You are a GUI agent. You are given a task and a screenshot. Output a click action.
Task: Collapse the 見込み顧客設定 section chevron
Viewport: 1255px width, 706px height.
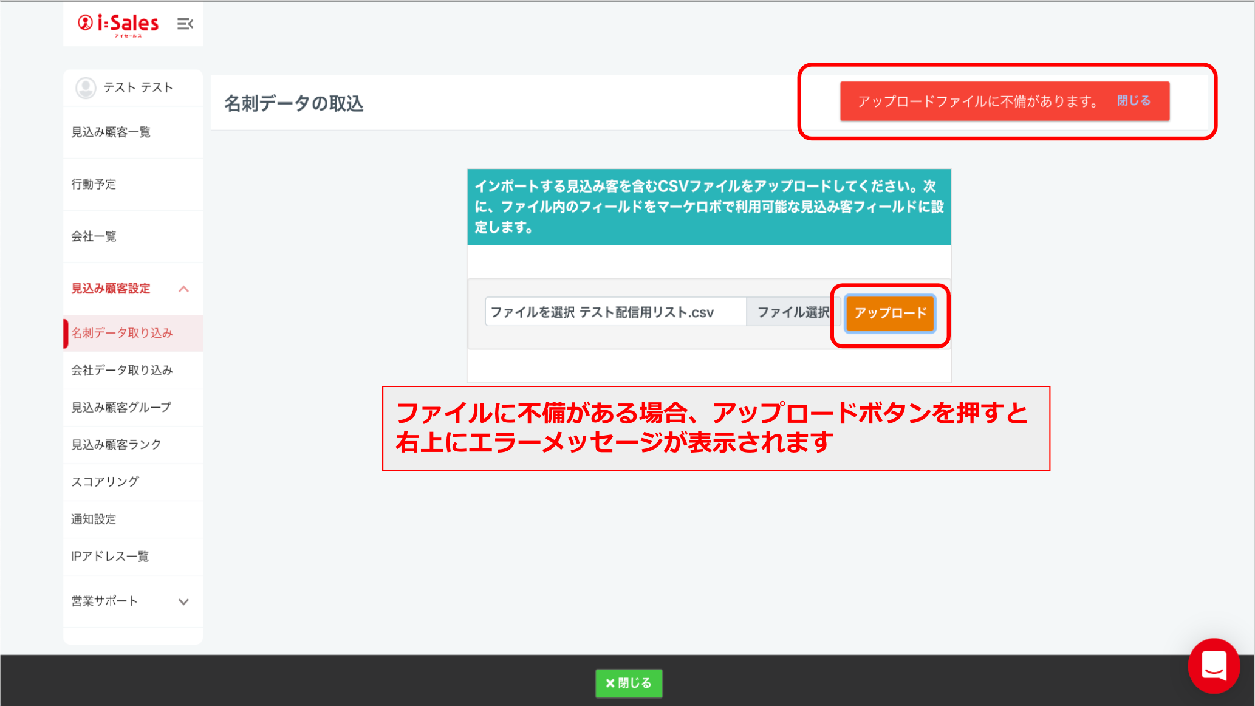183,289
